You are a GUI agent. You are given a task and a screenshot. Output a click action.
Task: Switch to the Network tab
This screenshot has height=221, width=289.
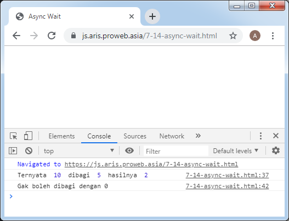pyautogui.click(x=172, y=136)
